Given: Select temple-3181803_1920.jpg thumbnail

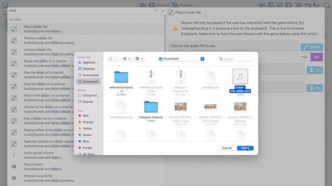Looking at the screenshot, I should (x=240, y=107).
